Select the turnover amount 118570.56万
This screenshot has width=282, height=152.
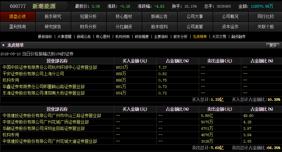[x=262, y=6]
